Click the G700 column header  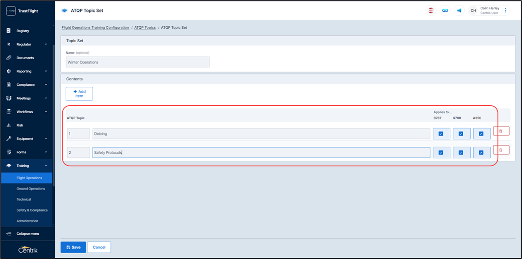457,118
